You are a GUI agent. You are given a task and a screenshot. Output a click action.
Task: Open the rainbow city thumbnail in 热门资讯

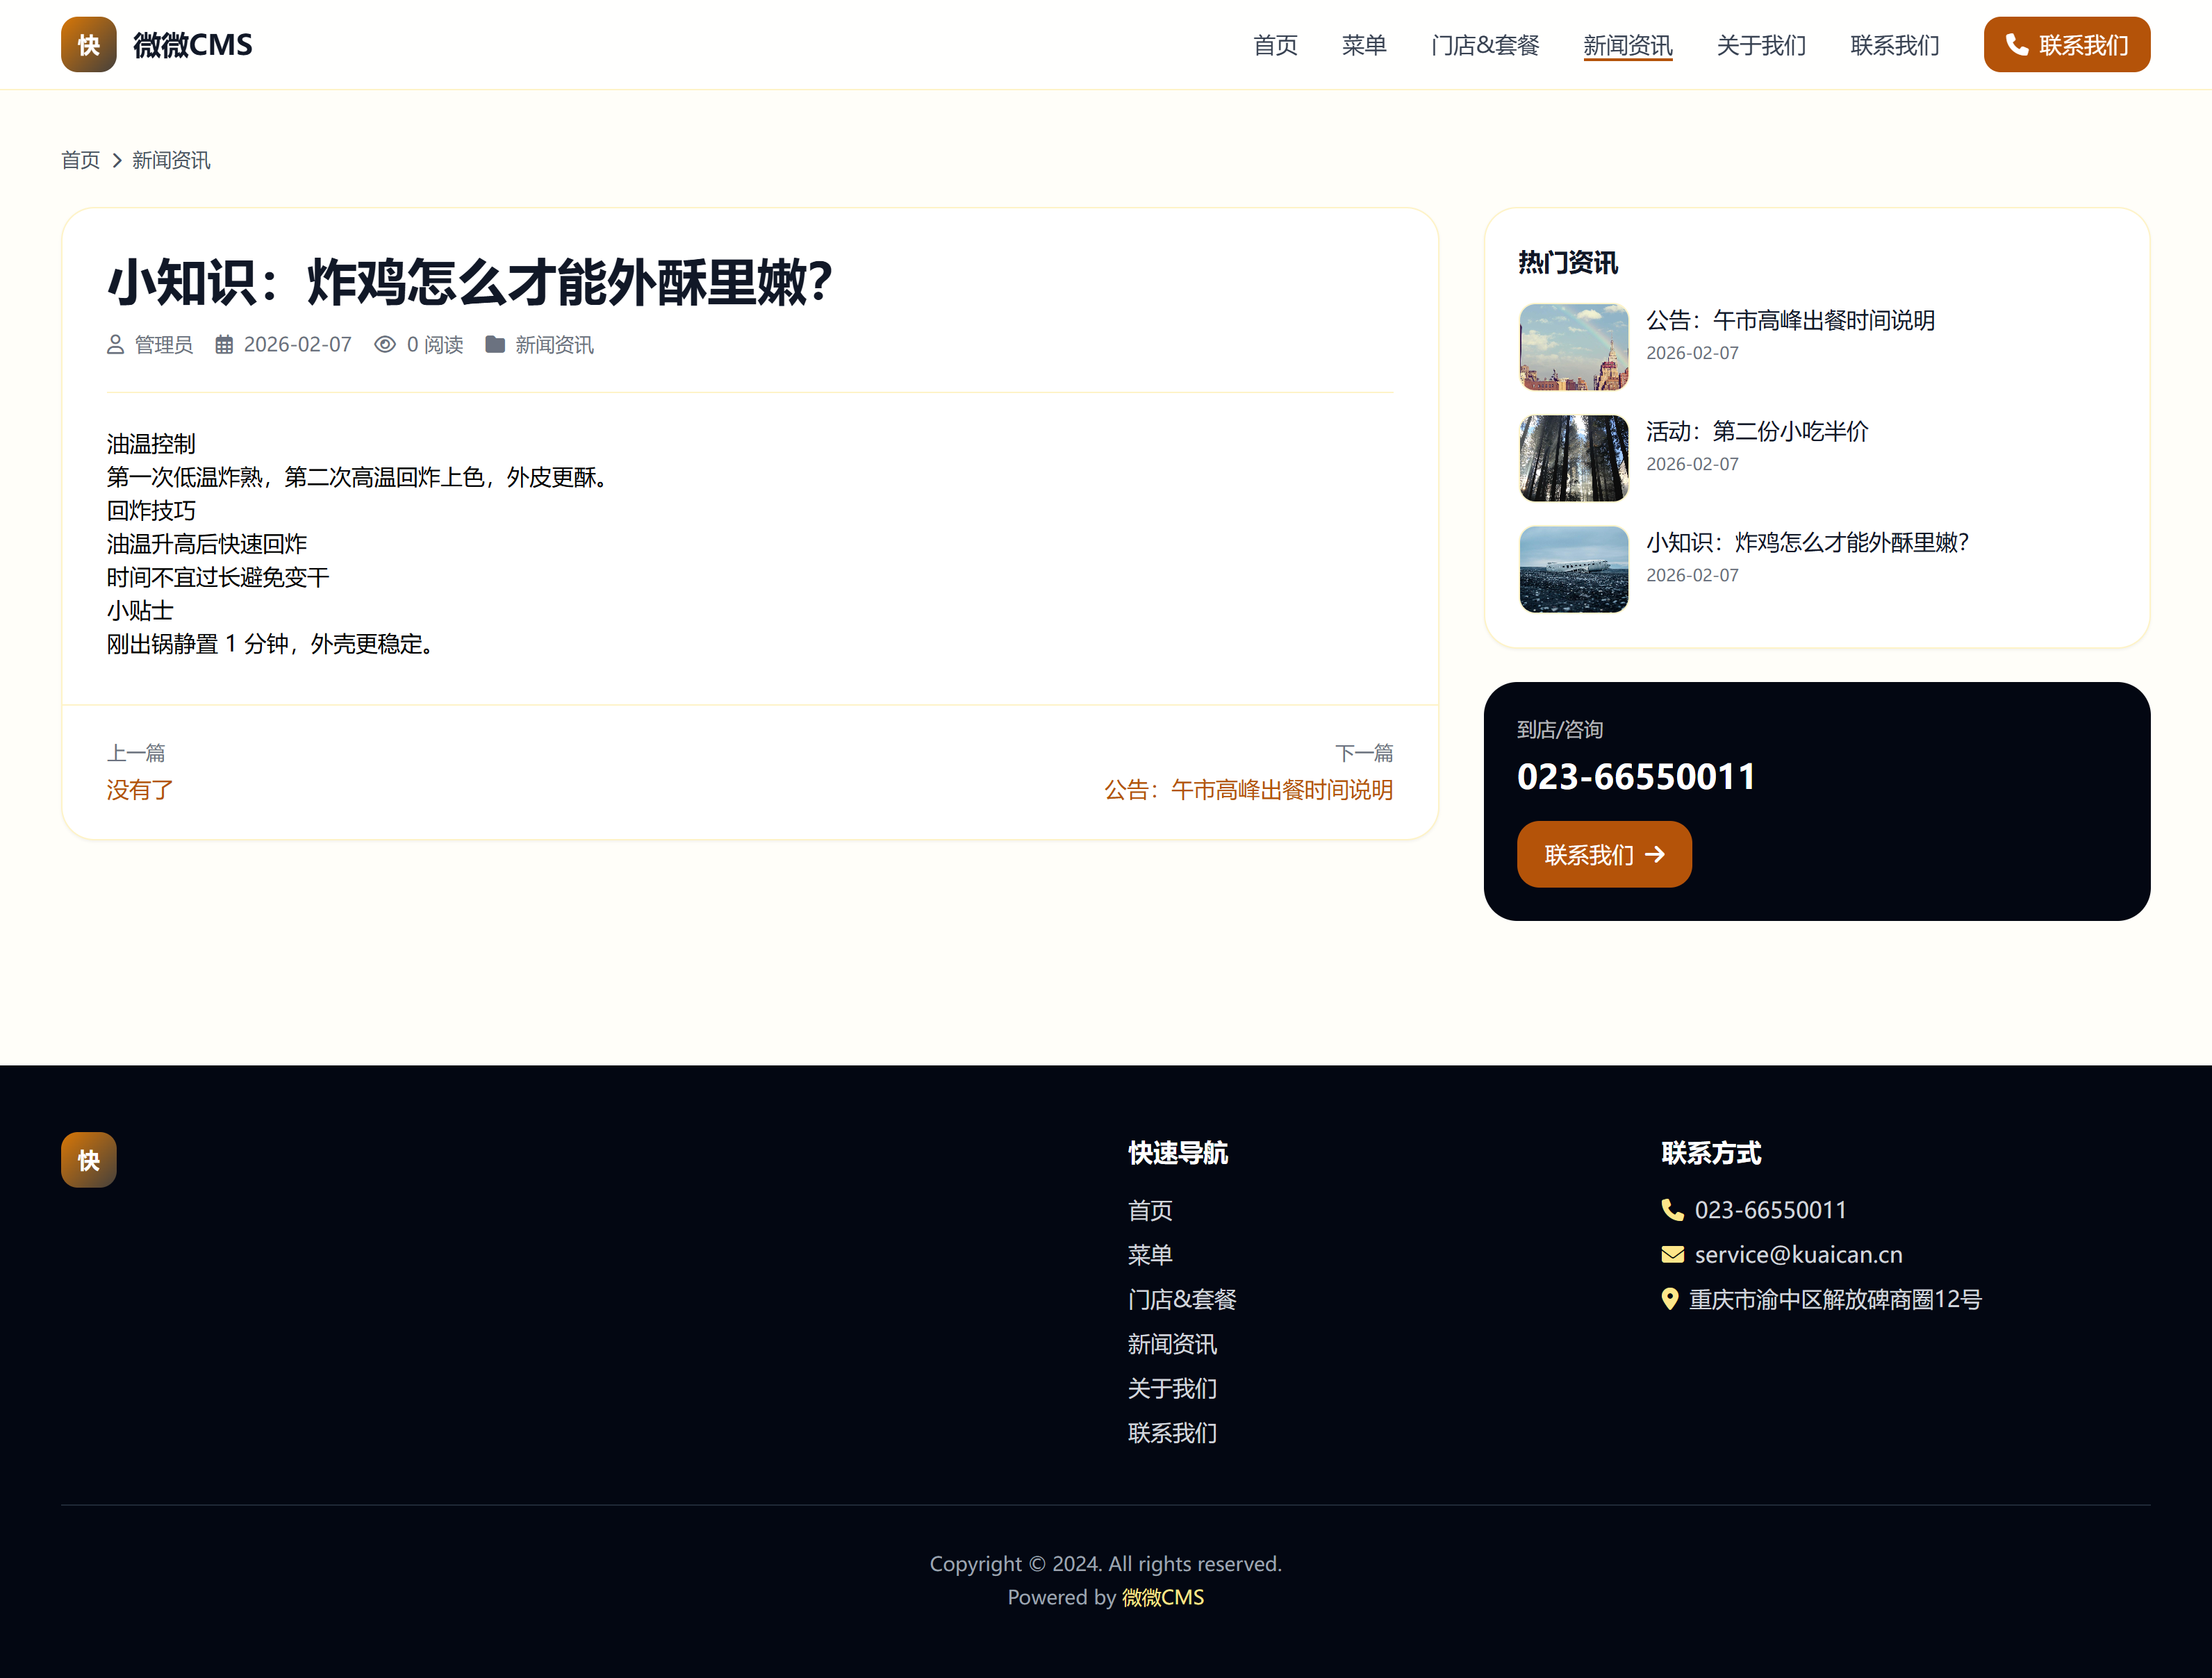[1573, 347]
